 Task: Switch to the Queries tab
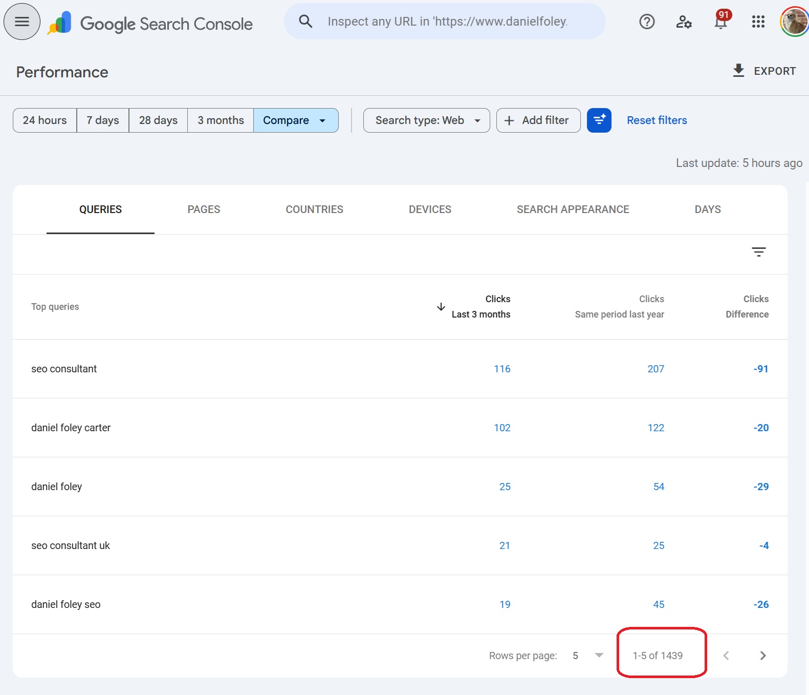[100, 209]
